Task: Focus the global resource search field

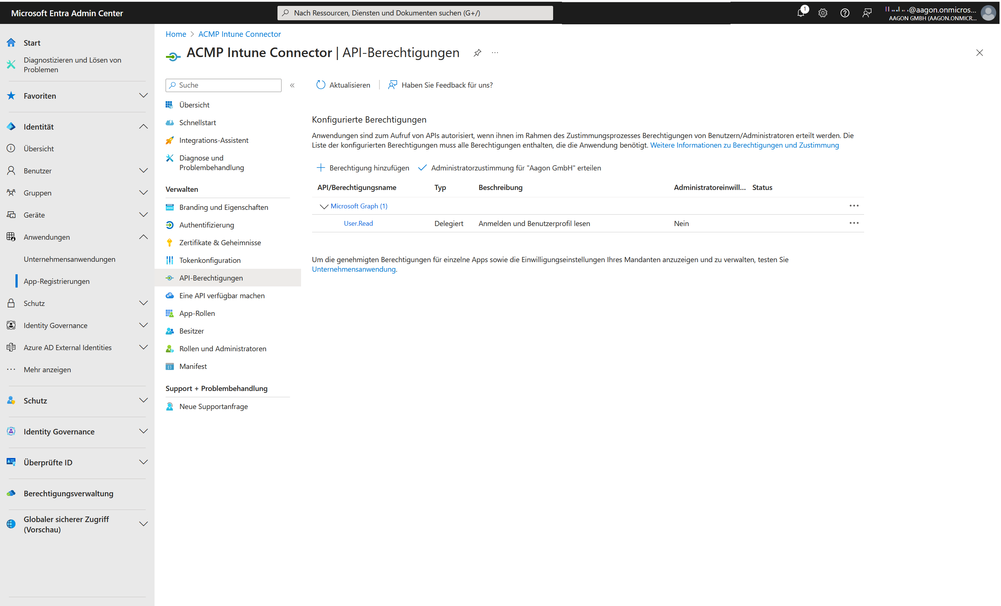Action: pyautogui.click(x=415, y=13)
